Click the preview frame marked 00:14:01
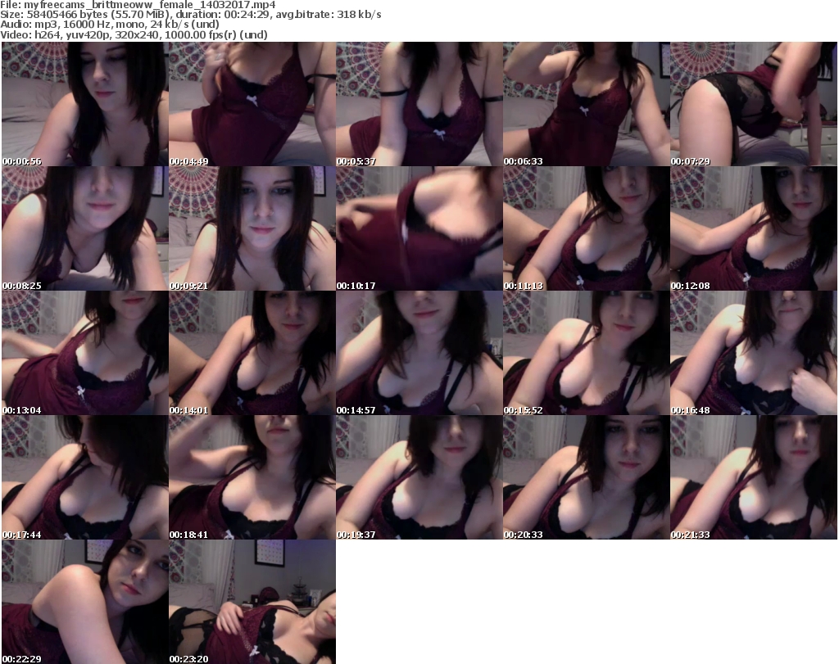This screenshot has height=664, width=839. click(x=252, y=353)
